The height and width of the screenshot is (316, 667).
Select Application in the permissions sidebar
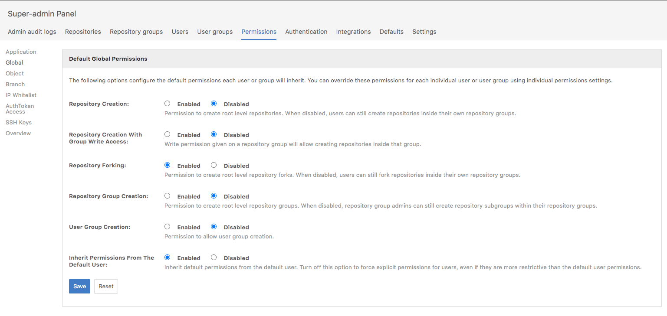(21, 52)
